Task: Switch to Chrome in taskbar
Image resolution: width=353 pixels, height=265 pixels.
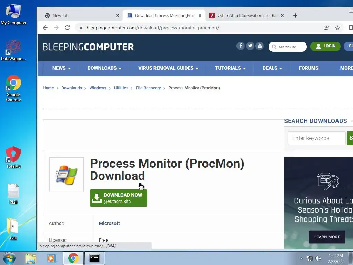Action: click(73, 258)
